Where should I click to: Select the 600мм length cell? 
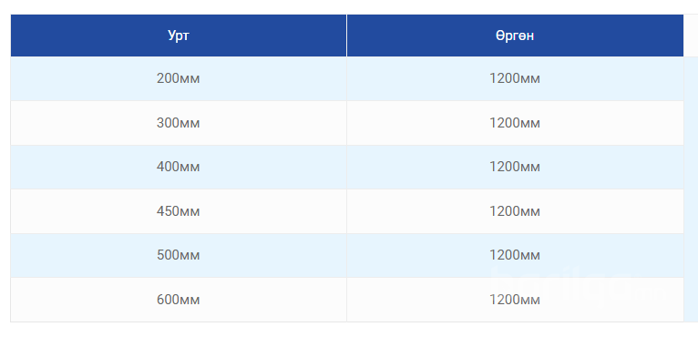click(179, 300)
